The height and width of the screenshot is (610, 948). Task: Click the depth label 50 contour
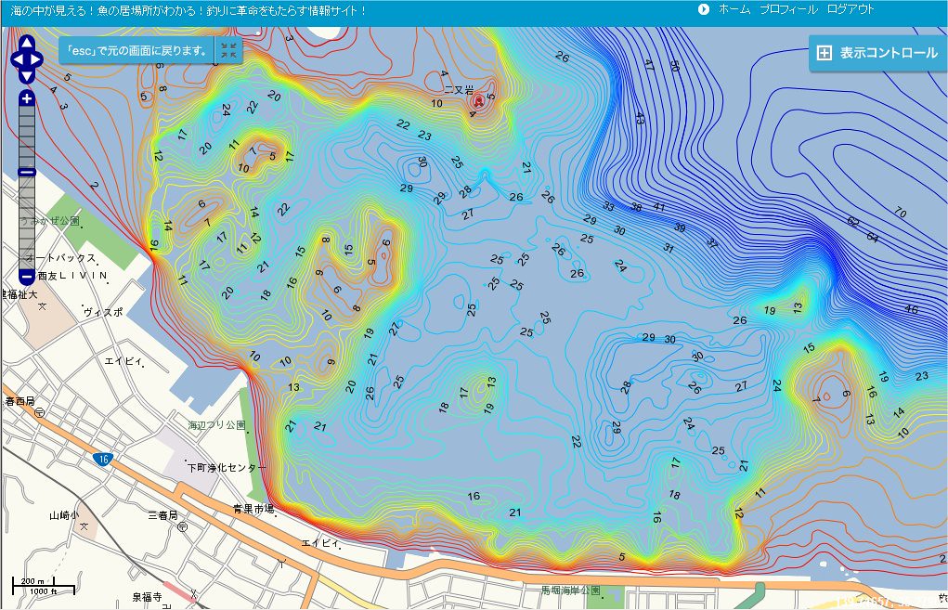click(674, 65)
